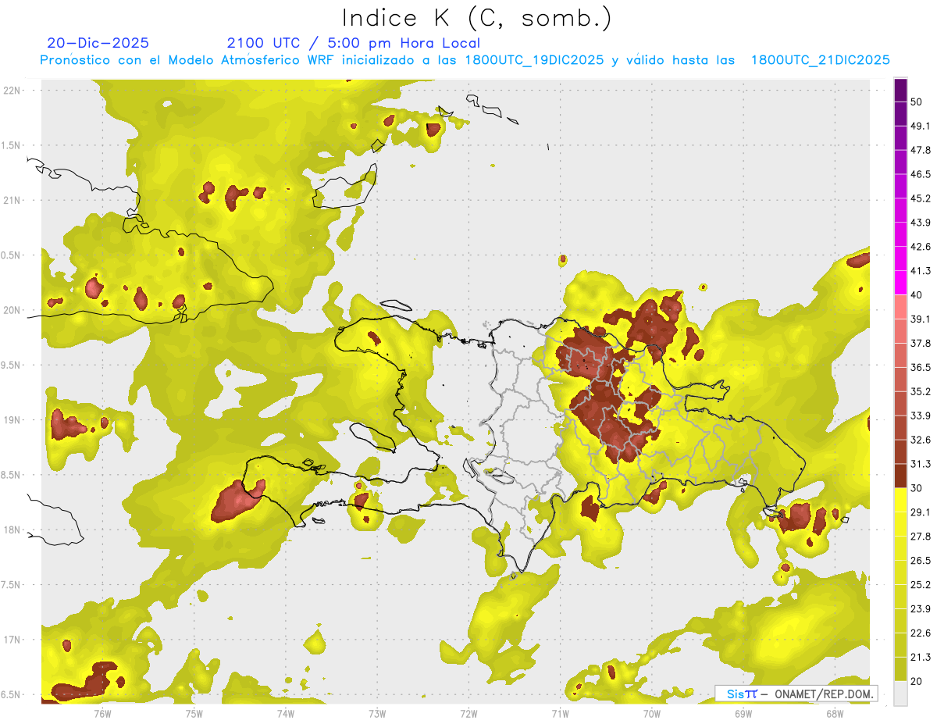Image resolution: width=937 pixels, height=724 pixels.
Task: Click the latitude label "19N"
Action: (x=12, y=420)
